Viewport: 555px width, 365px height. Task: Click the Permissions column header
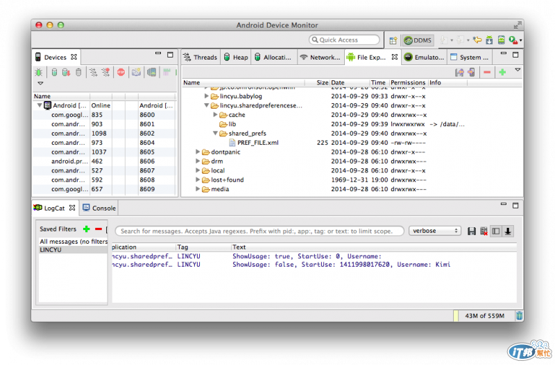408,82
